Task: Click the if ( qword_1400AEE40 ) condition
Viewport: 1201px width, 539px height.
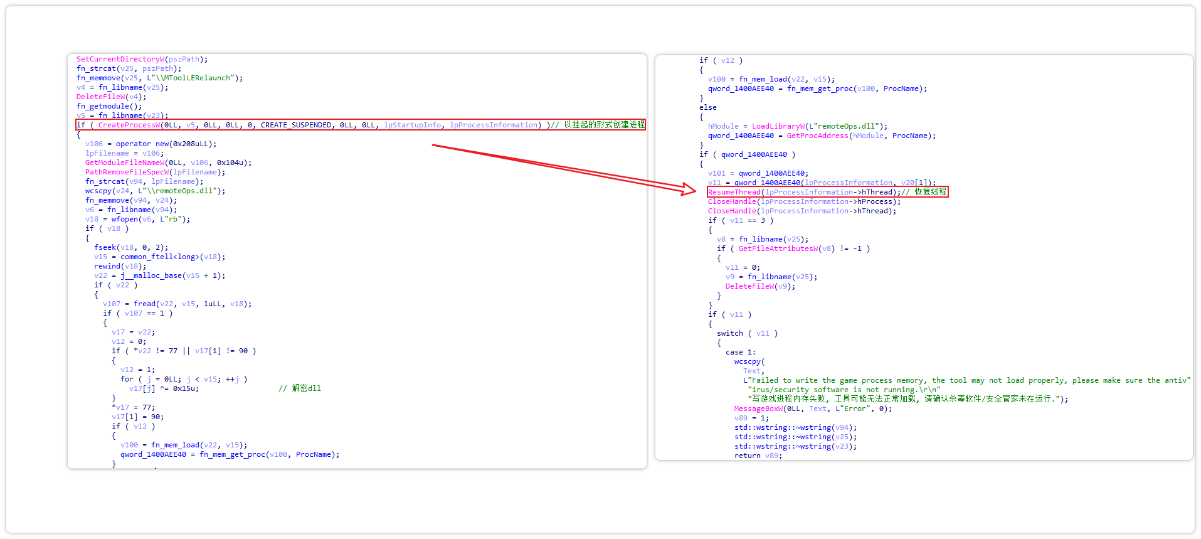Action: (748, 154)
